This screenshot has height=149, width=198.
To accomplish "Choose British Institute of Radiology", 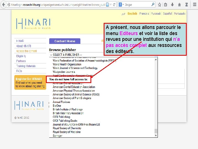I will coord(68,109).
